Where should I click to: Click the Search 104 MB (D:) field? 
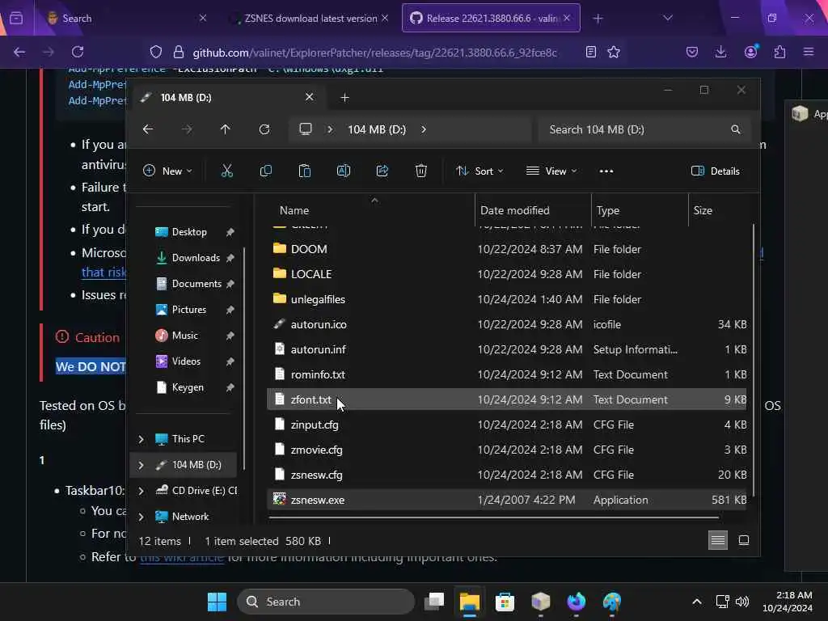point(644,129)
